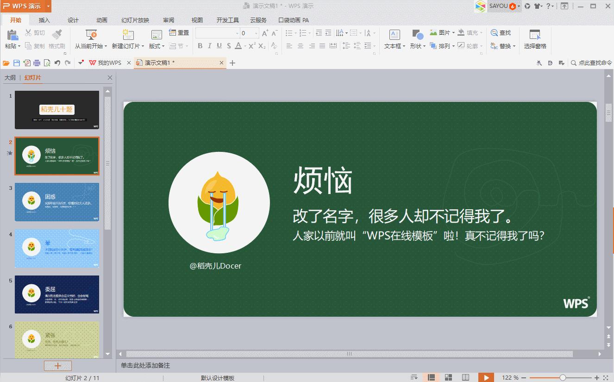Start slideshow from current slide
This screenshot has width=614, height=382.
(x=91, y=38)
